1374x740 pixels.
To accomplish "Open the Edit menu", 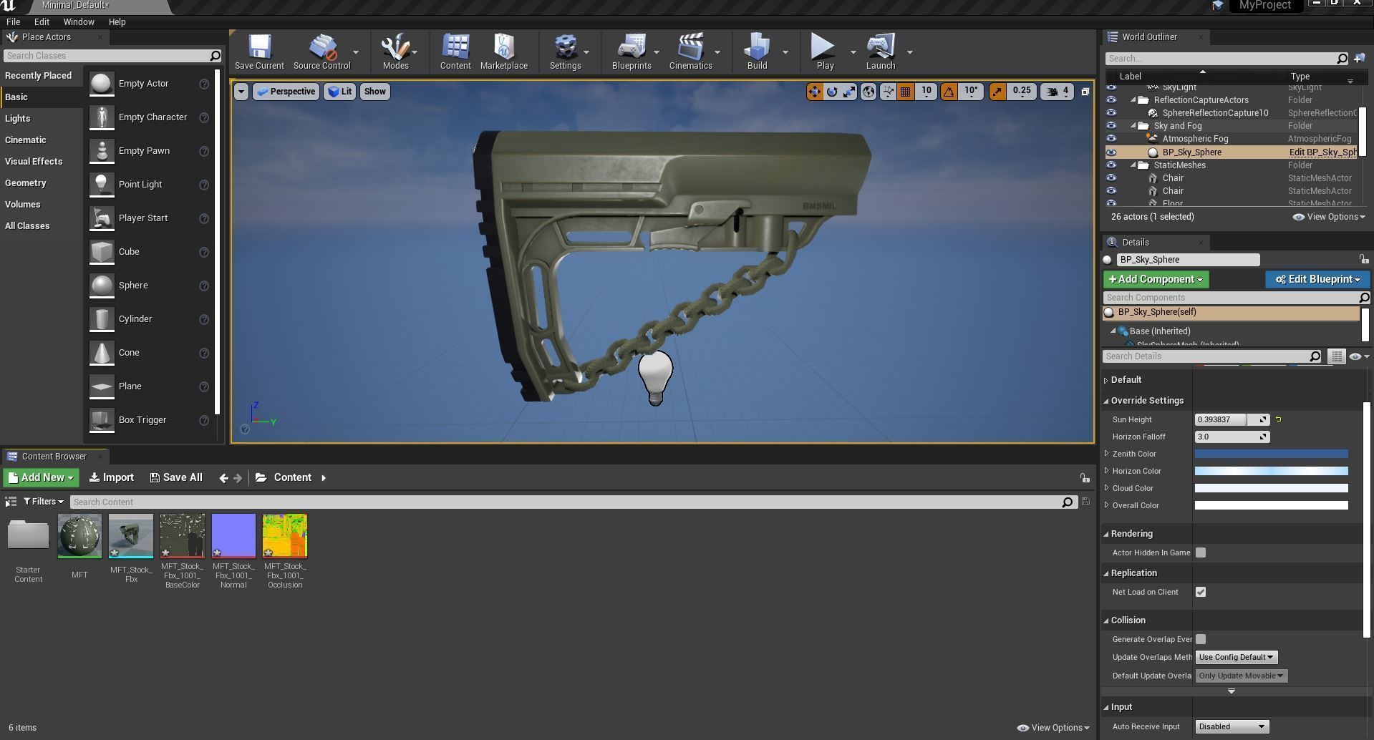I will [42, 22].
